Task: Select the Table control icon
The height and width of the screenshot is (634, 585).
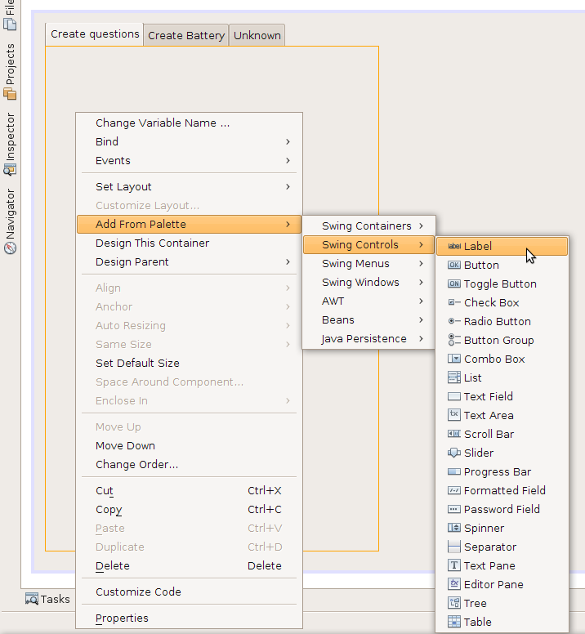Action: click(x=454, y=622)
